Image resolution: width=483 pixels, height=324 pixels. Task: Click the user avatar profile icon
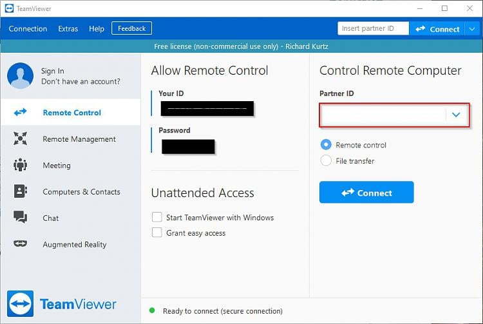tap(21, 76)
